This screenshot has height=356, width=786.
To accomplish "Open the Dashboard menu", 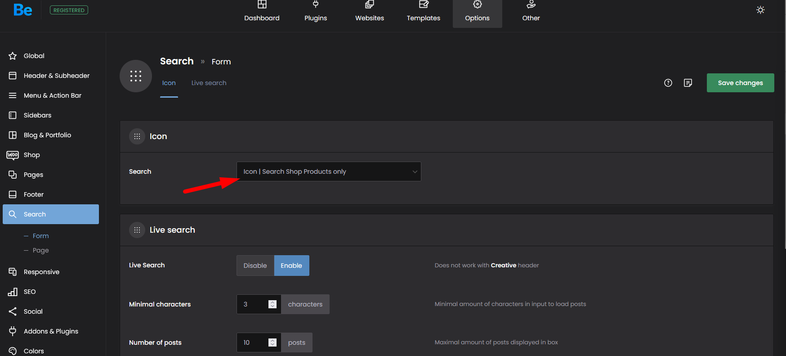I will [x=262, y=14].
